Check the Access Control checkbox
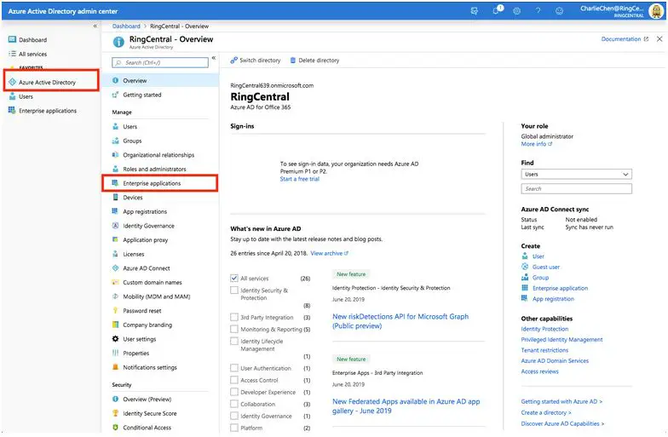The height and width of the screenshot is (437, 668). click(233, 380)
